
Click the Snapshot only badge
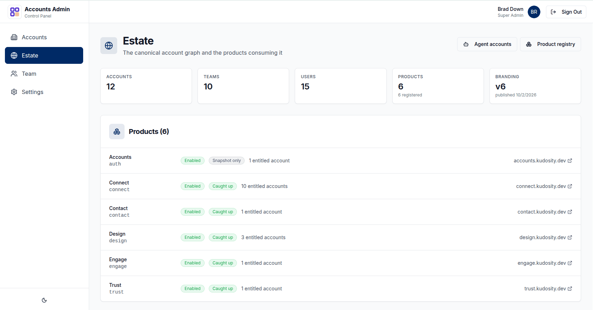(227, 161)
